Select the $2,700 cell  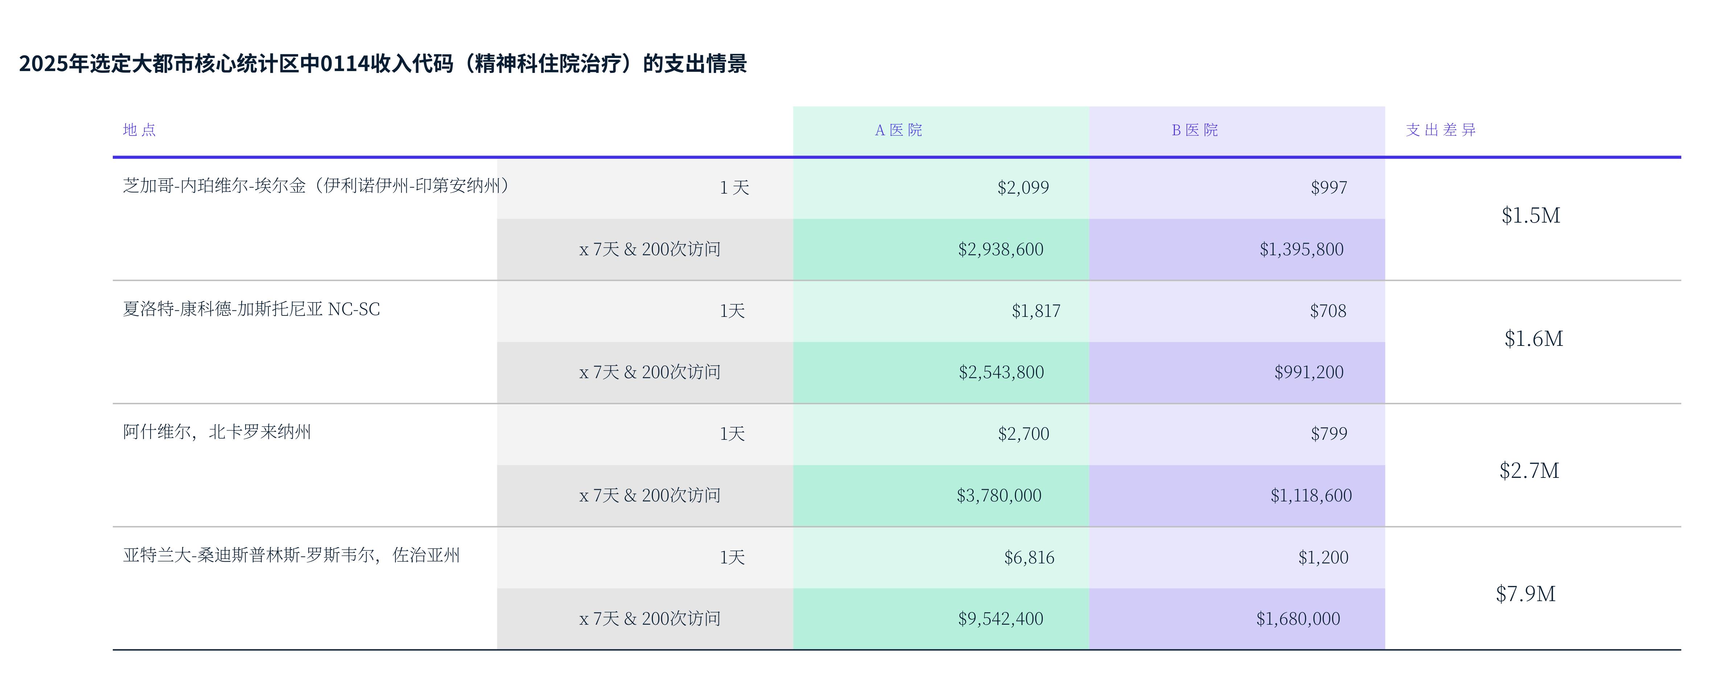tap(1023, 434)
